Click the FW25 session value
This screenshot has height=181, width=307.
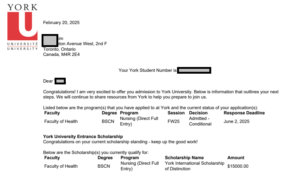[x=173, y=121]
